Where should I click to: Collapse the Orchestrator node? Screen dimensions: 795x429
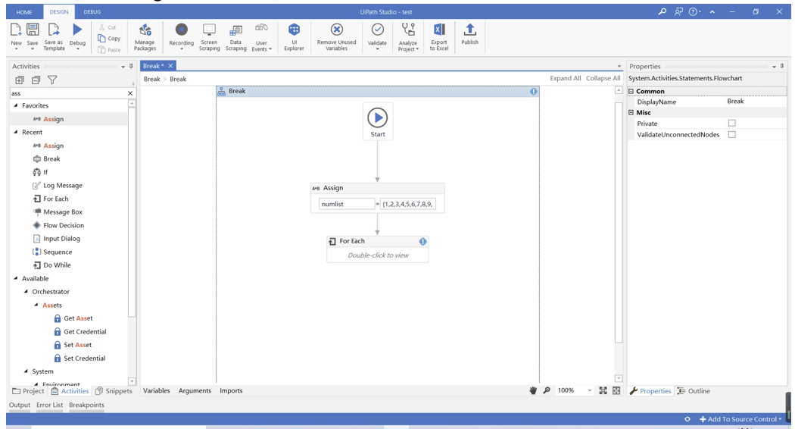(x=26, y=291)
